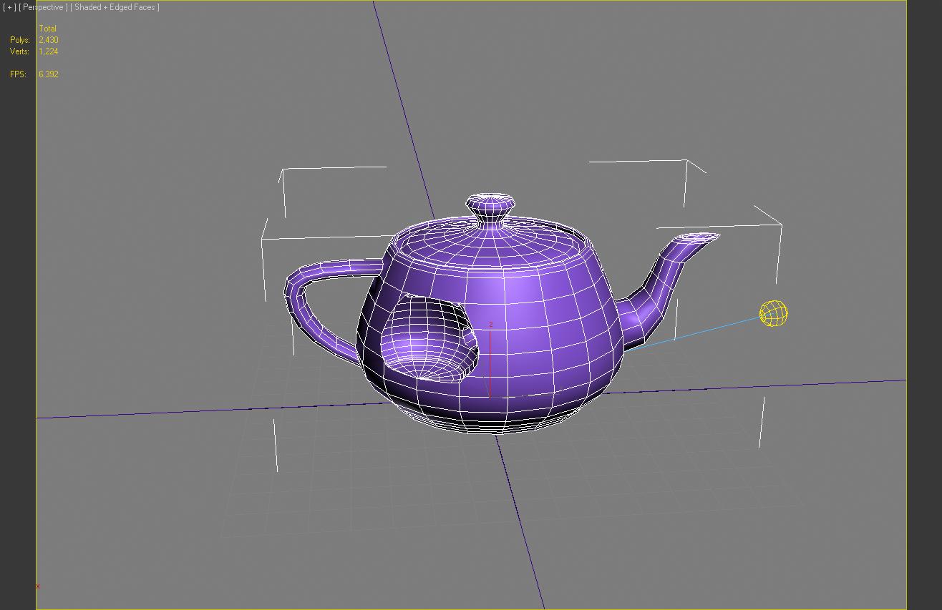Click the small red x corner marker
942x610 pixels.
click(x=38, y=586)
